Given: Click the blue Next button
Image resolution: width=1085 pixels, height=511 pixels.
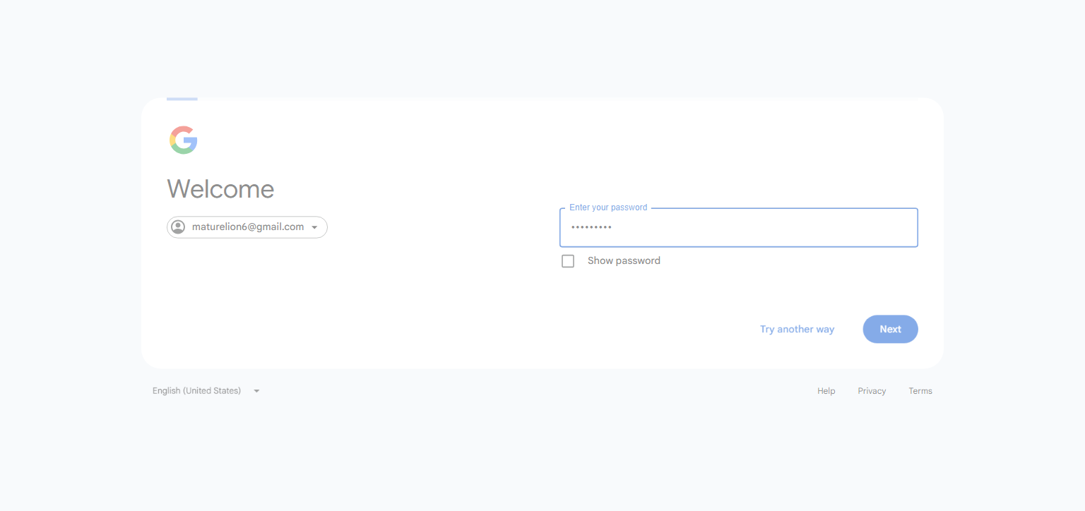Looking at the screenshot, I should click(x=890, y=329).
